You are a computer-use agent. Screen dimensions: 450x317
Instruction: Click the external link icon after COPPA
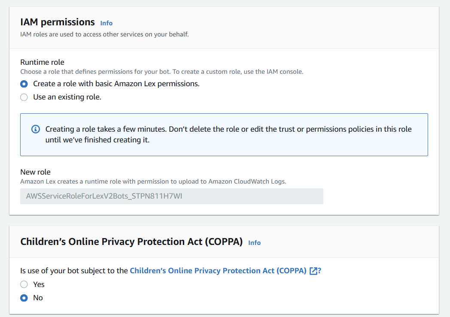click(313, 271)
